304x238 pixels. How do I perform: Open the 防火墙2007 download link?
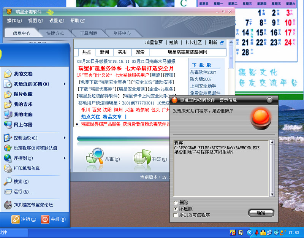201,79
